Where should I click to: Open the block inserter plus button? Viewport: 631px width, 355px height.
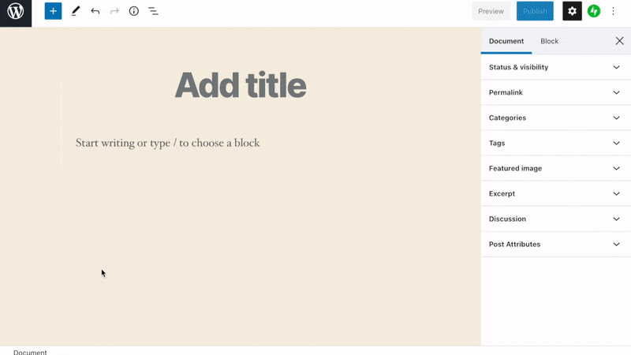pos(53,11)
